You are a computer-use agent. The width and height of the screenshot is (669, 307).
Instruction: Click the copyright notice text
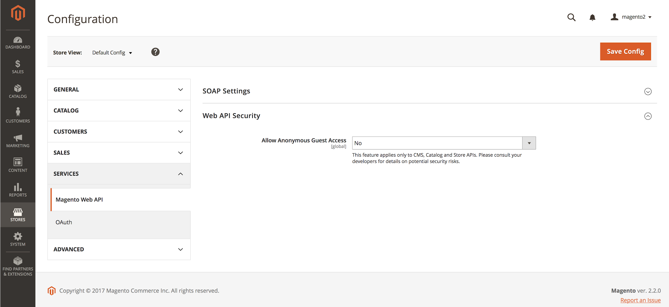coord(139,291)
